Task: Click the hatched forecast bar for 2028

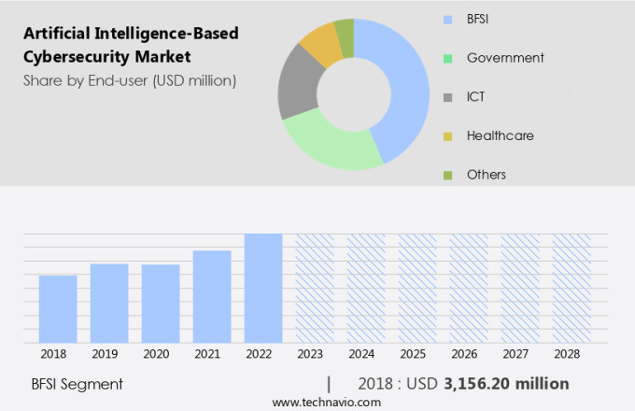Action: coord(571,288)
